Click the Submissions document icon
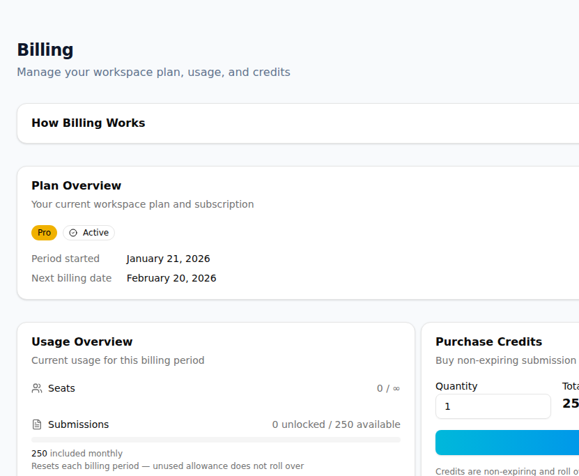This screenshot has width=579, height=476. coord(36,424)
